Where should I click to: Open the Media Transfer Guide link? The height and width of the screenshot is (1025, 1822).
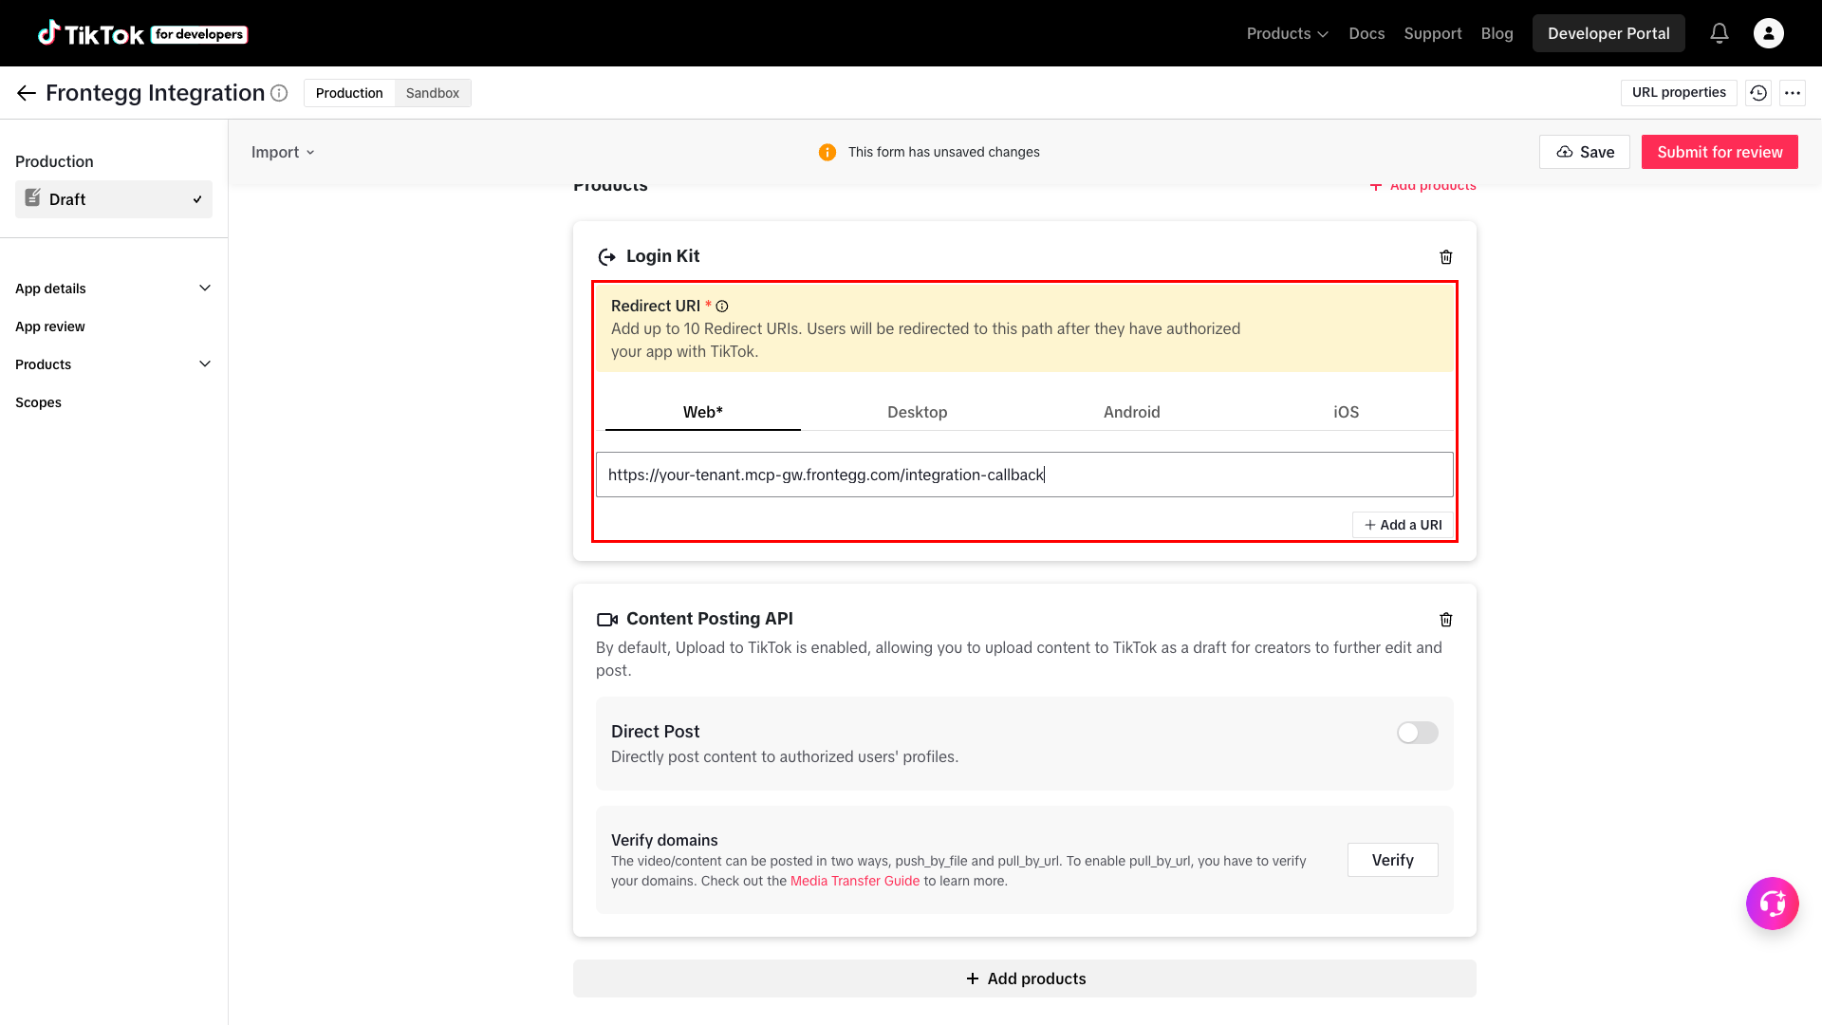click(x=855, y=881)
